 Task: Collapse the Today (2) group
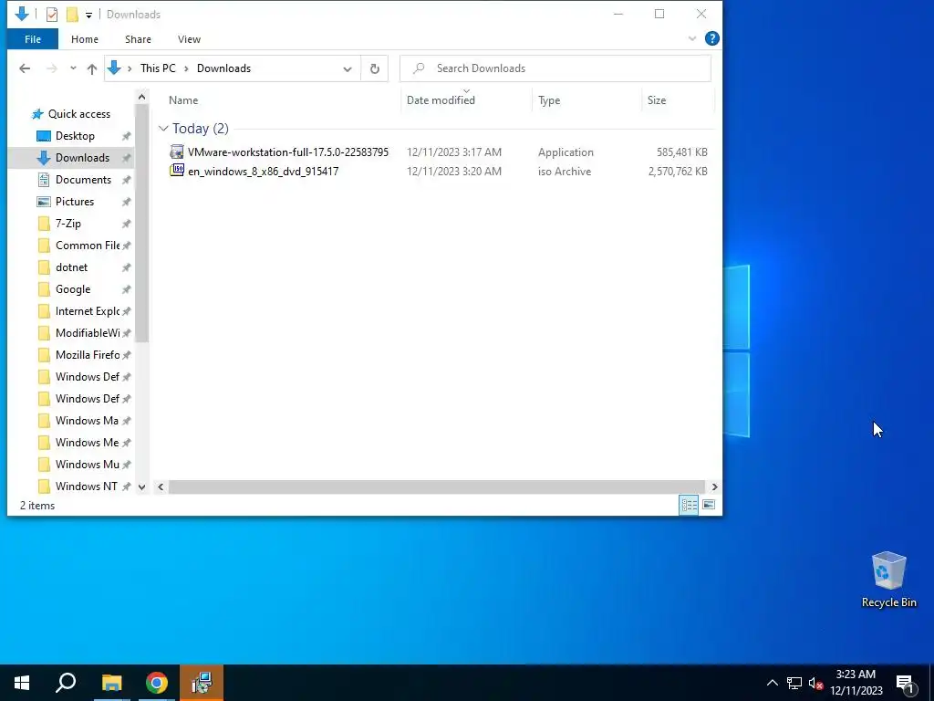164,129
